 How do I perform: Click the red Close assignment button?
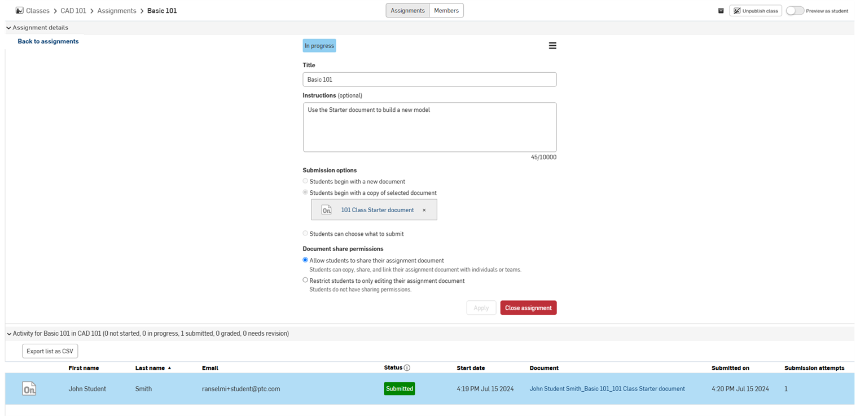point(528,308)
